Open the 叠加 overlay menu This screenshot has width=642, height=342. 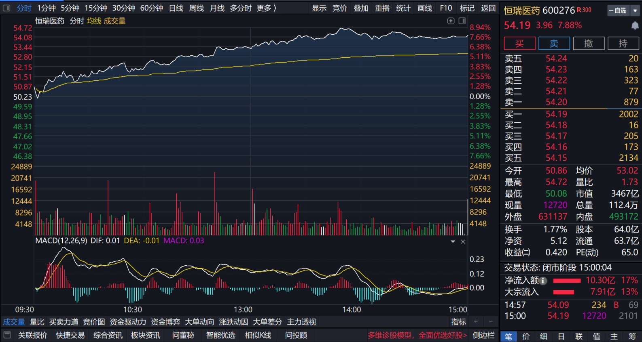click(361, 8)
